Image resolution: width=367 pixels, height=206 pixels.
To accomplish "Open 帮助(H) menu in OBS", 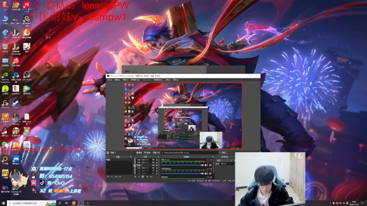I will (x=176, y=80).
